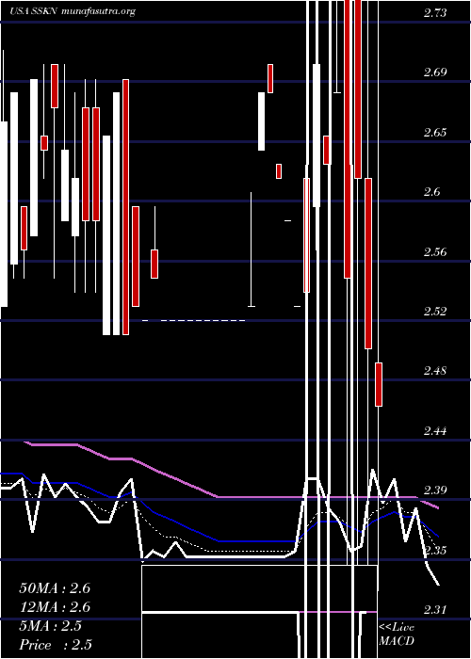Select the 2.6 price axis label

(x=431, y=192)
